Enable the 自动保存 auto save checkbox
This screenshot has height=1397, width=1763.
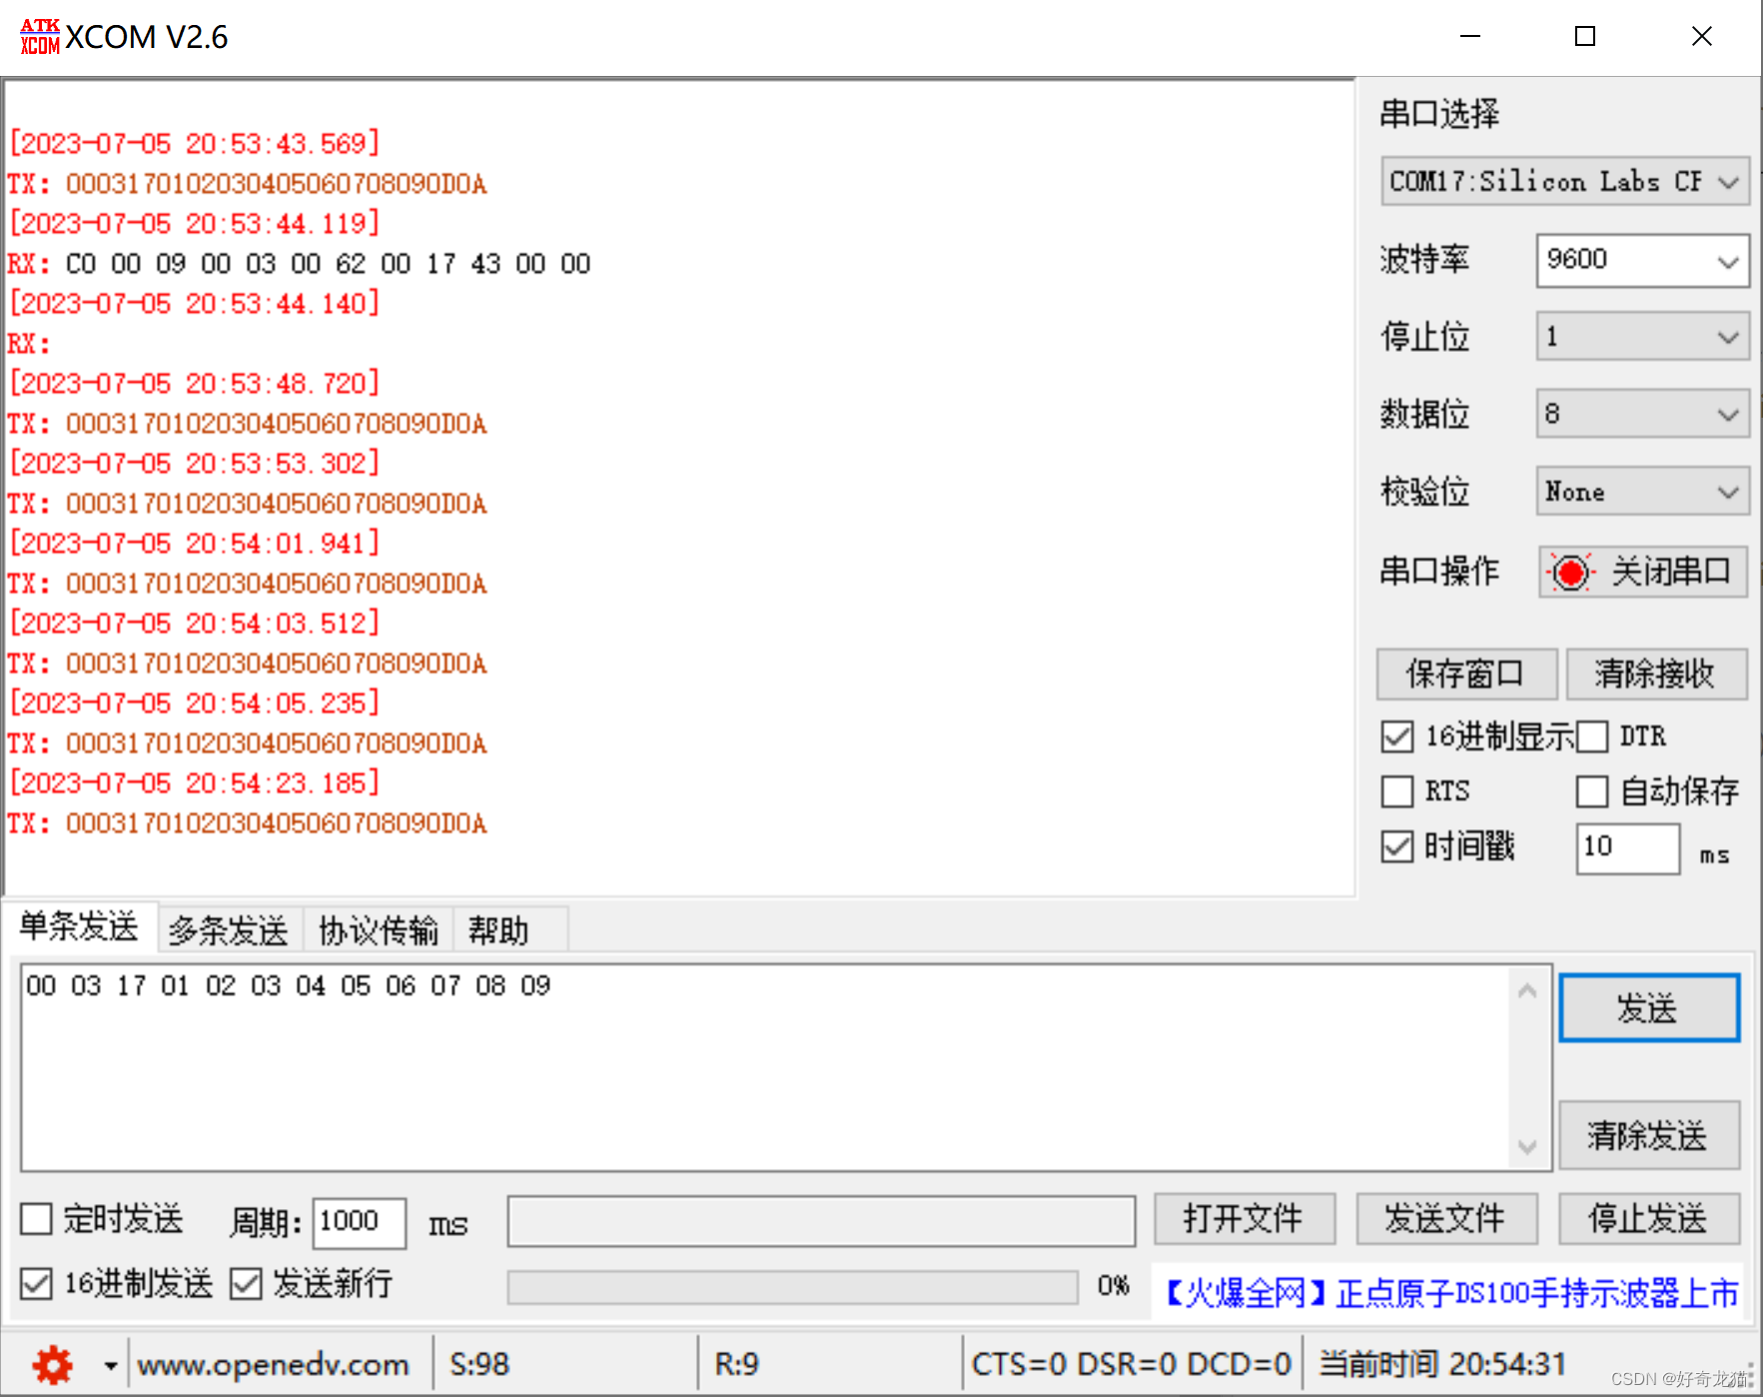[x=1592, y=791]
